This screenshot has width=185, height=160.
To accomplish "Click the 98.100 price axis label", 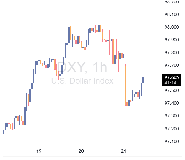I will click(x=172, y=14).
